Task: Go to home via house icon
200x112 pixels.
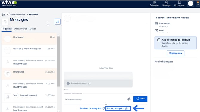Action: 4,14
